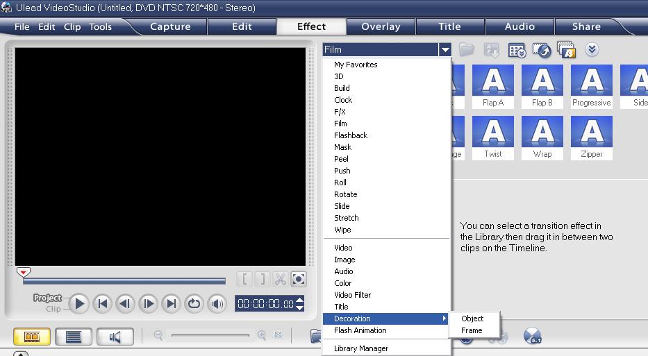Switch to the Edit step tab

(x=242, y=26)
